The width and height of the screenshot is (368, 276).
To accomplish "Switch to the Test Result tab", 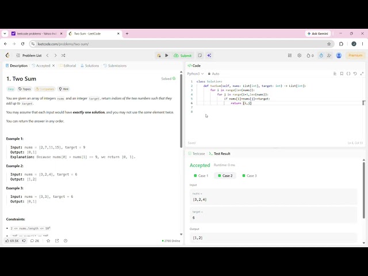I will [220, 154].
